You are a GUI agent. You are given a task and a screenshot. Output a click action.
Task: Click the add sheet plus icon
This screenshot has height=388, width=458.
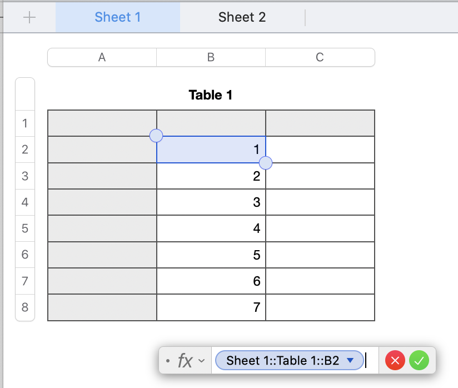29,17
